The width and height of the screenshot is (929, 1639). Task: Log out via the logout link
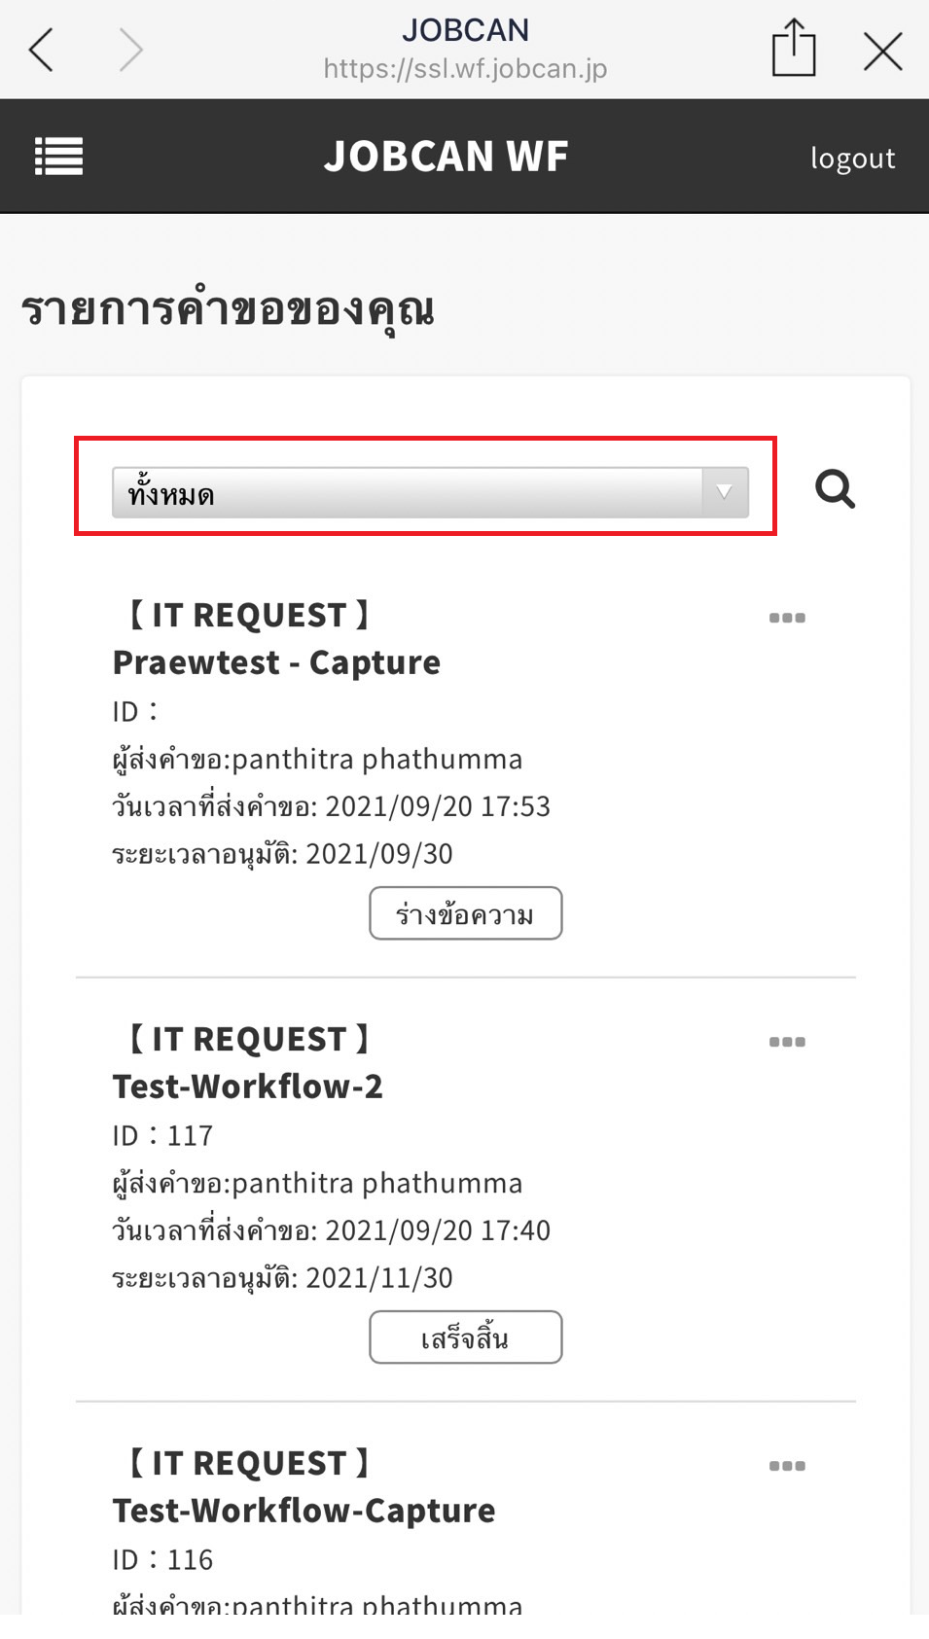[x=852, y=158]
